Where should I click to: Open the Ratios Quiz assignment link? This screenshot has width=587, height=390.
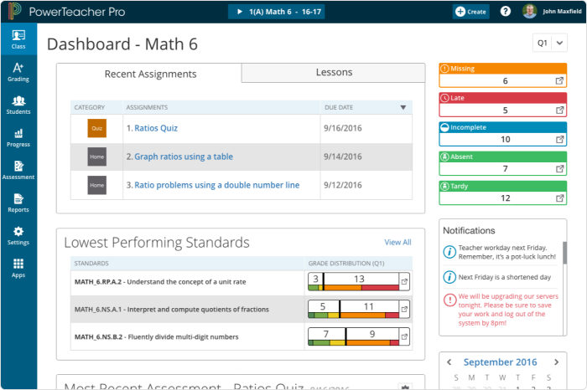click(156, 128)
